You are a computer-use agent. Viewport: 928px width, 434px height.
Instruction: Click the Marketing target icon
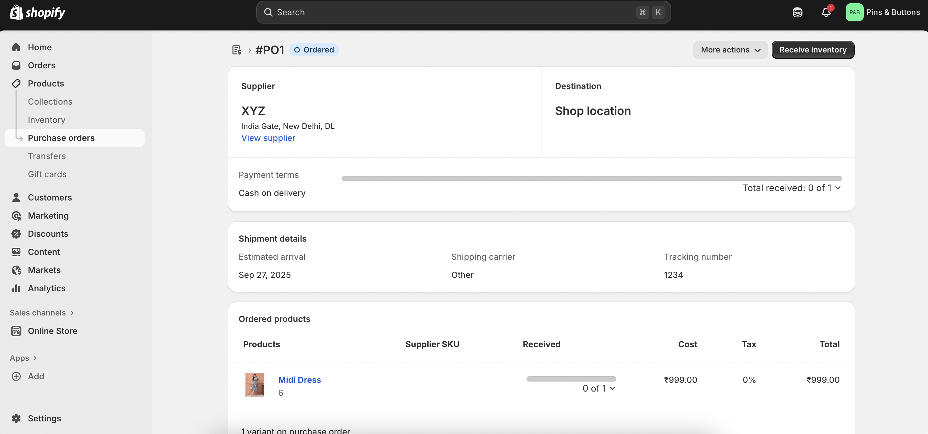pyautogui.click(x=16, y=216)
